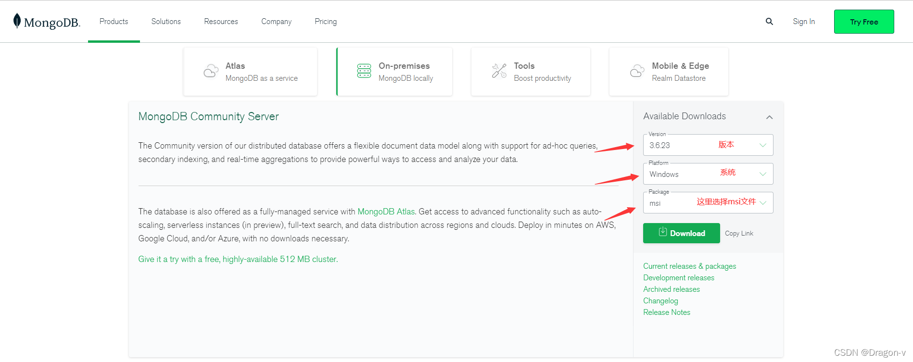Image resolution: width=913 pixels, height=362 pixels.
Task: Click the download arrow icon on Download button
Action: (x=663, y=232)
